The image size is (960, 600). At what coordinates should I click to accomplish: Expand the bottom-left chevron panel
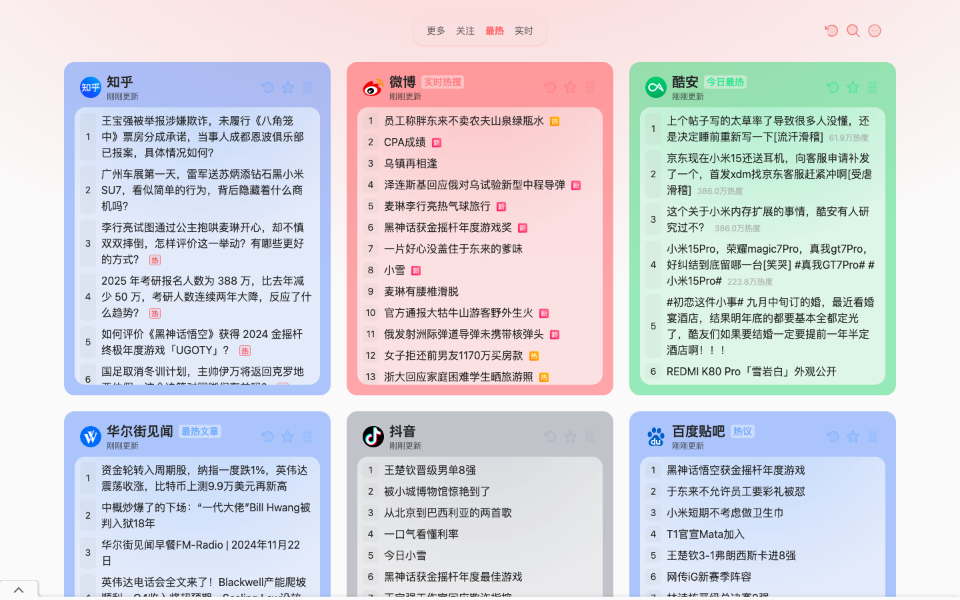[x=19, y=590]
